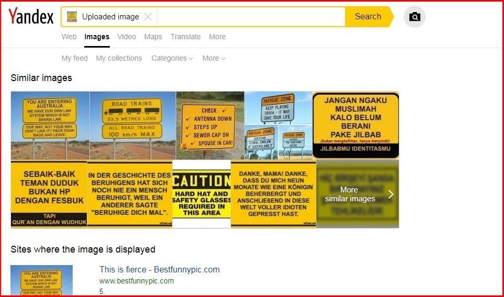Open More in the top navigation

217,37
